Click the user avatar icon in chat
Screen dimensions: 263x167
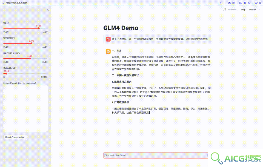coord(108,39)
